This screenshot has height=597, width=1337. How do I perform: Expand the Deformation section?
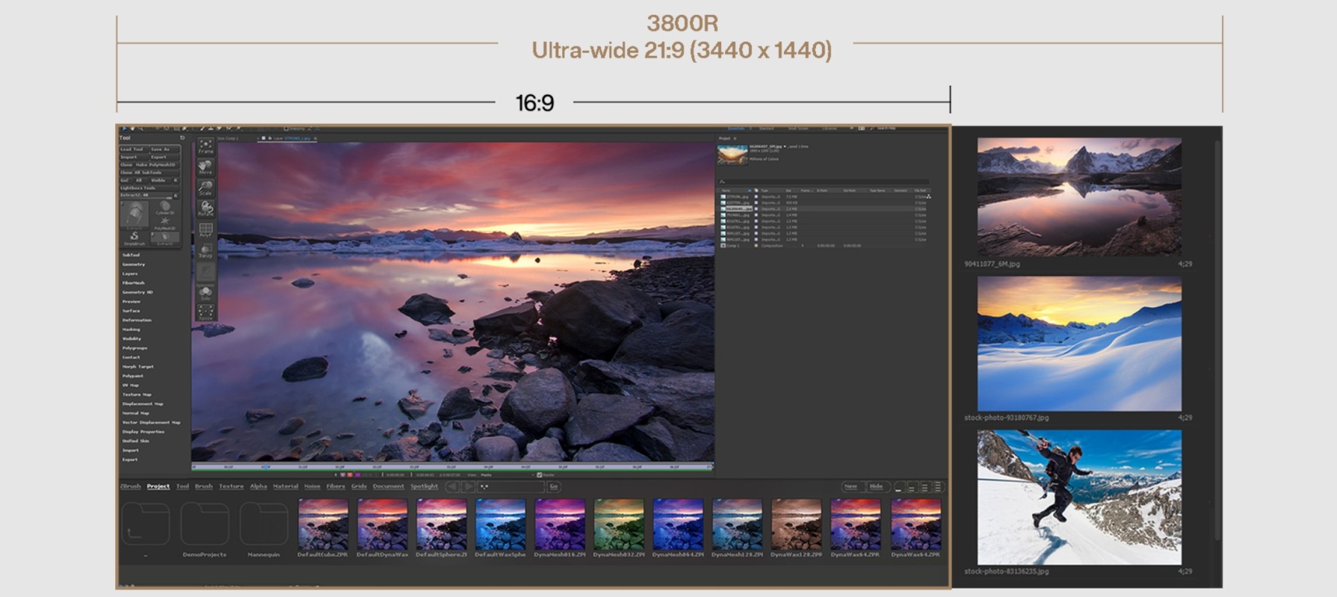(x=136, y=320)
